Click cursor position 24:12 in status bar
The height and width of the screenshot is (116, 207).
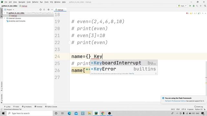pyautogui.click(x=173, y=109)
